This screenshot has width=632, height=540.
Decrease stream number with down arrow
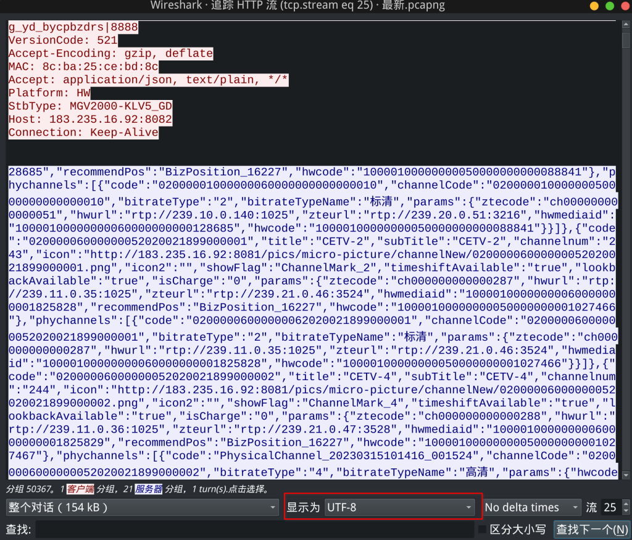pos(626,512)
